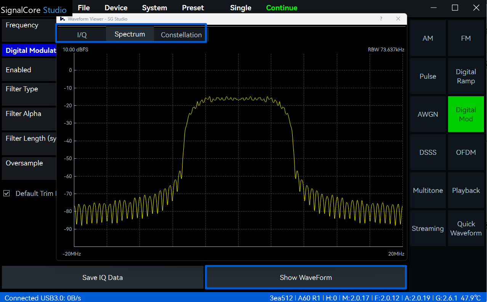Click the 20MHz stop frequency label
Screen dimensions: 487x302
(x=396, y=254)
